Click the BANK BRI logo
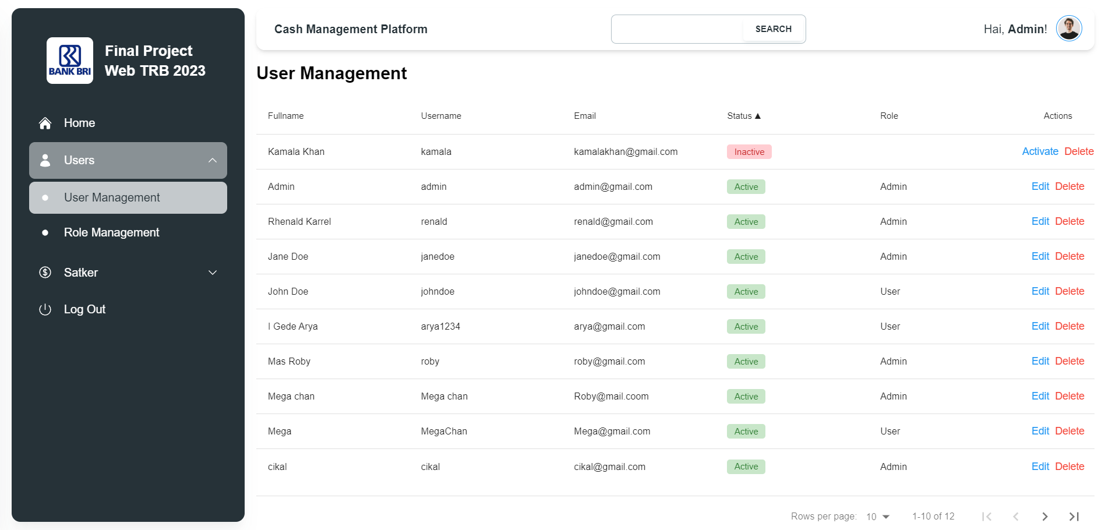Image resolution: width=1105 pixels, height=530 pixels. tap(69, 60)
